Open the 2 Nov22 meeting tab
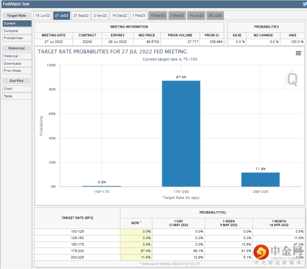Viewport: 307px width, 269px height. click(x=100, y=16)
